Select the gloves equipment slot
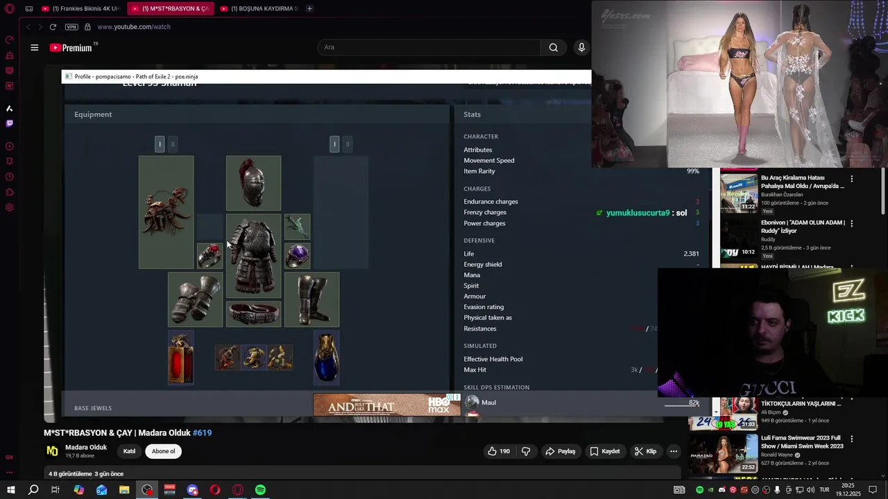This screenshot has height=499, width=888. [195, 299]
